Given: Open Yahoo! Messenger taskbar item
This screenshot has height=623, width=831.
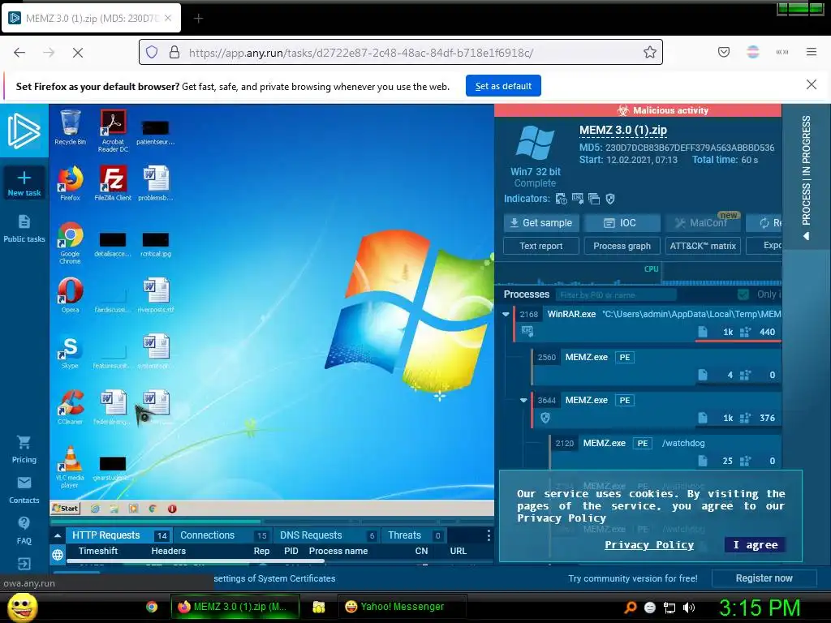Looking at the screenshot, I should pyautogui.click(x=402, y=607).
